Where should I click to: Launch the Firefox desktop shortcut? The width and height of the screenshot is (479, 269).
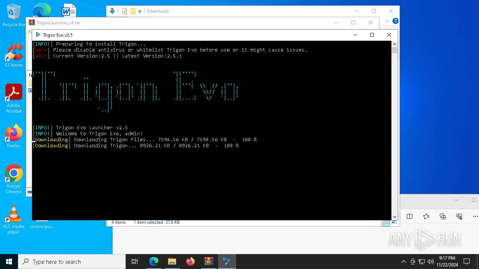14,136
